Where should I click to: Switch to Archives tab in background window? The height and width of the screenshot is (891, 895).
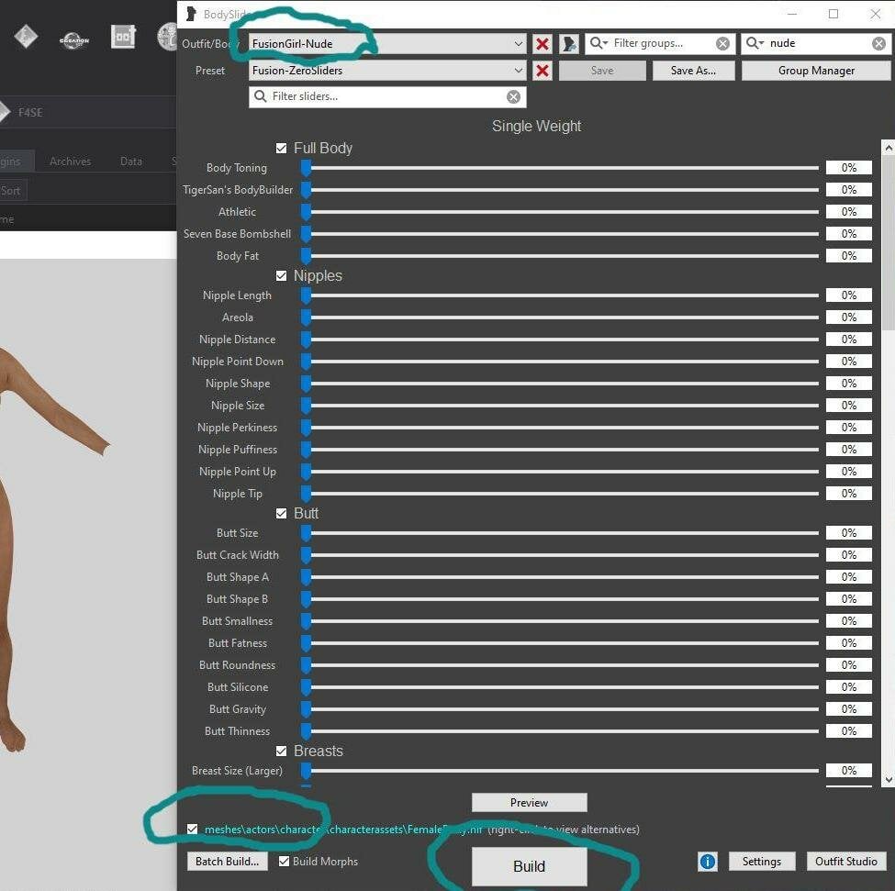(70, 161)
